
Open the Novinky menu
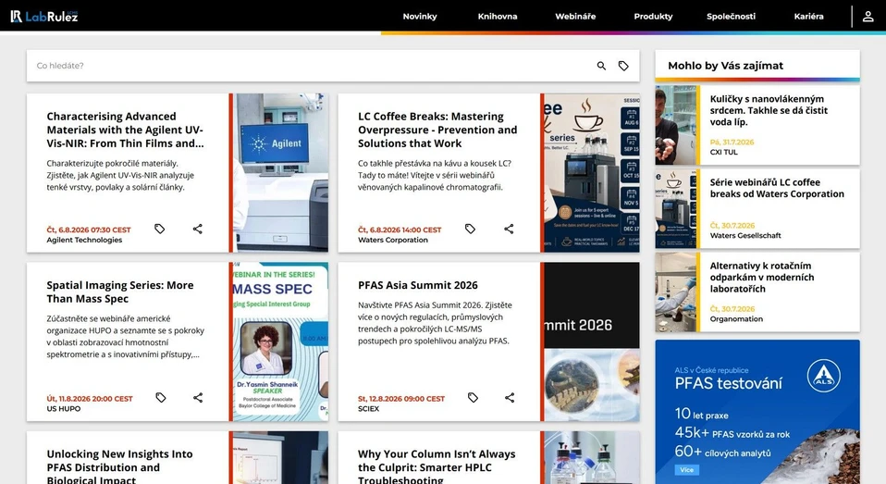[x=420, y=17]
